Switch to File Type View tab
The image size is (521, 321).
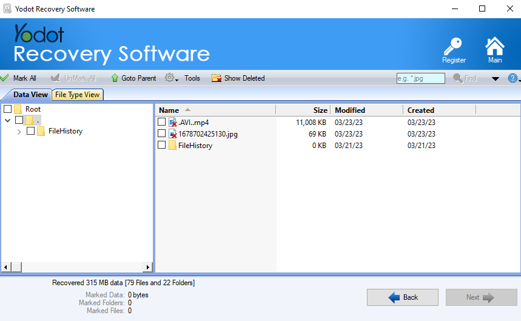[78, 95]
